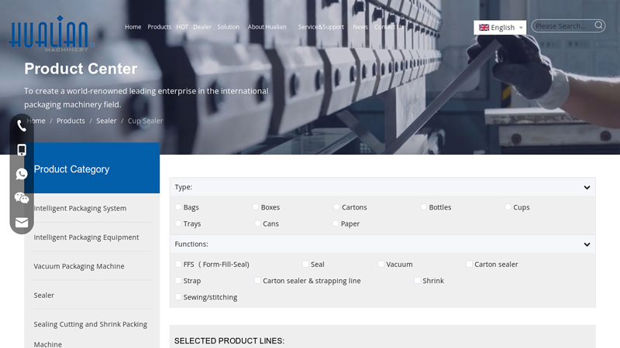Collapse the Type filter section chevron
620x348 pixels.
[x=587, y=188]
